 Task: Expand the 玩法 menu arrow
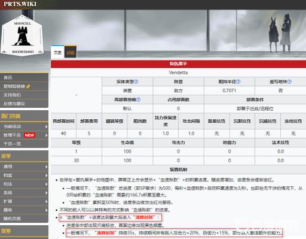46,184
